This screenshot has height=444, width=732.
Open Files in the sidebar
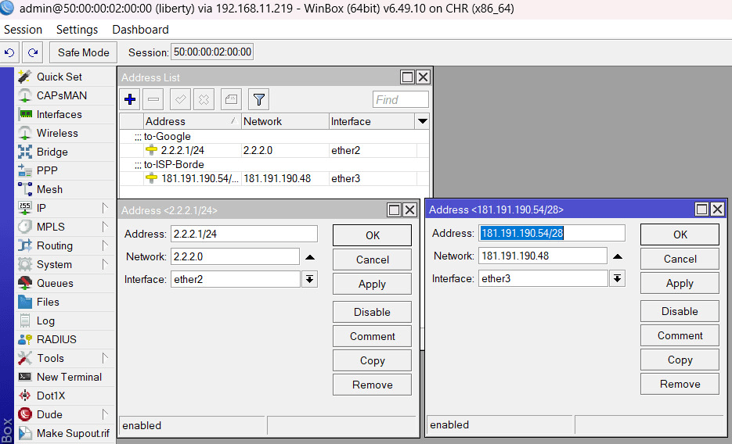point(65,302)
